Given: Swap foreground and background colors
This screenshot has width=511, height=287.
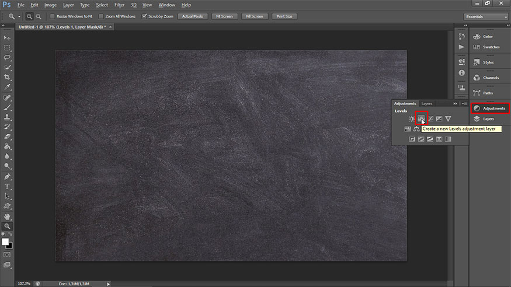Looking at the screenshot, I should tap(11, 235).
